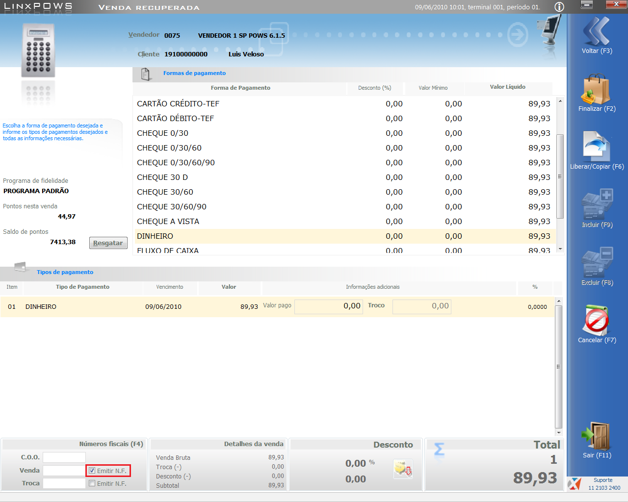The width and height of the screenshot is (628, 502).
Task: Click scroll-down arrow of payment forms list
Action: coord(560,249)
